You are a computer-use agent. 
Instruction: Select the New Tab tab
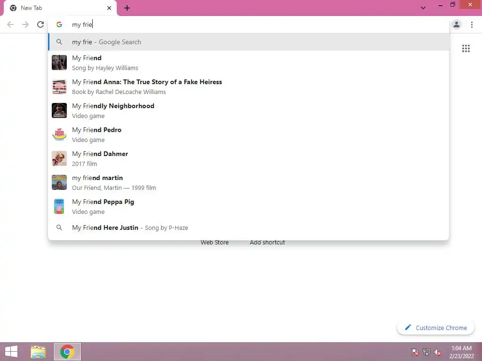point(60,8)
